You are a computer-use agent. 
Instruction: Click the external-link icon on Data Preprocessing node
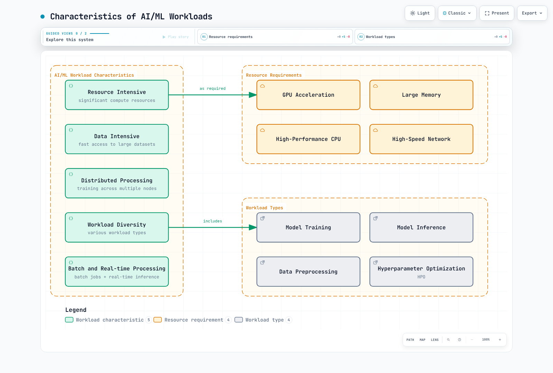click(x=263, y=262)
